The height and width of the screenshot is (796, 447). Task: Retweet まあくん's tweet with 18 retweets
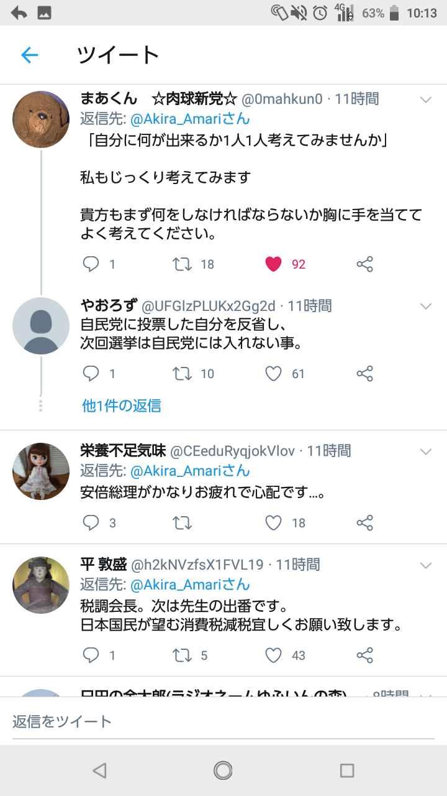pos(182,264)
